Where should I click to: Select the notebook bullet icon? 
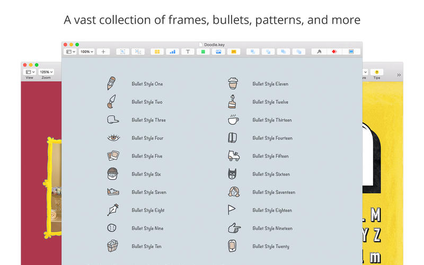232,138
